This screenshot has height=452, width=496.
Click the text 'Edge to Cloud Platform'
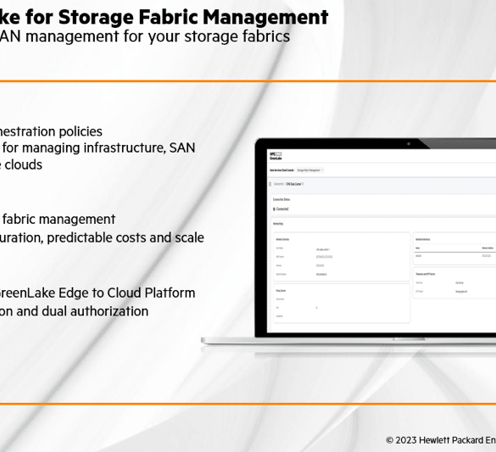[x=127, y=293]
